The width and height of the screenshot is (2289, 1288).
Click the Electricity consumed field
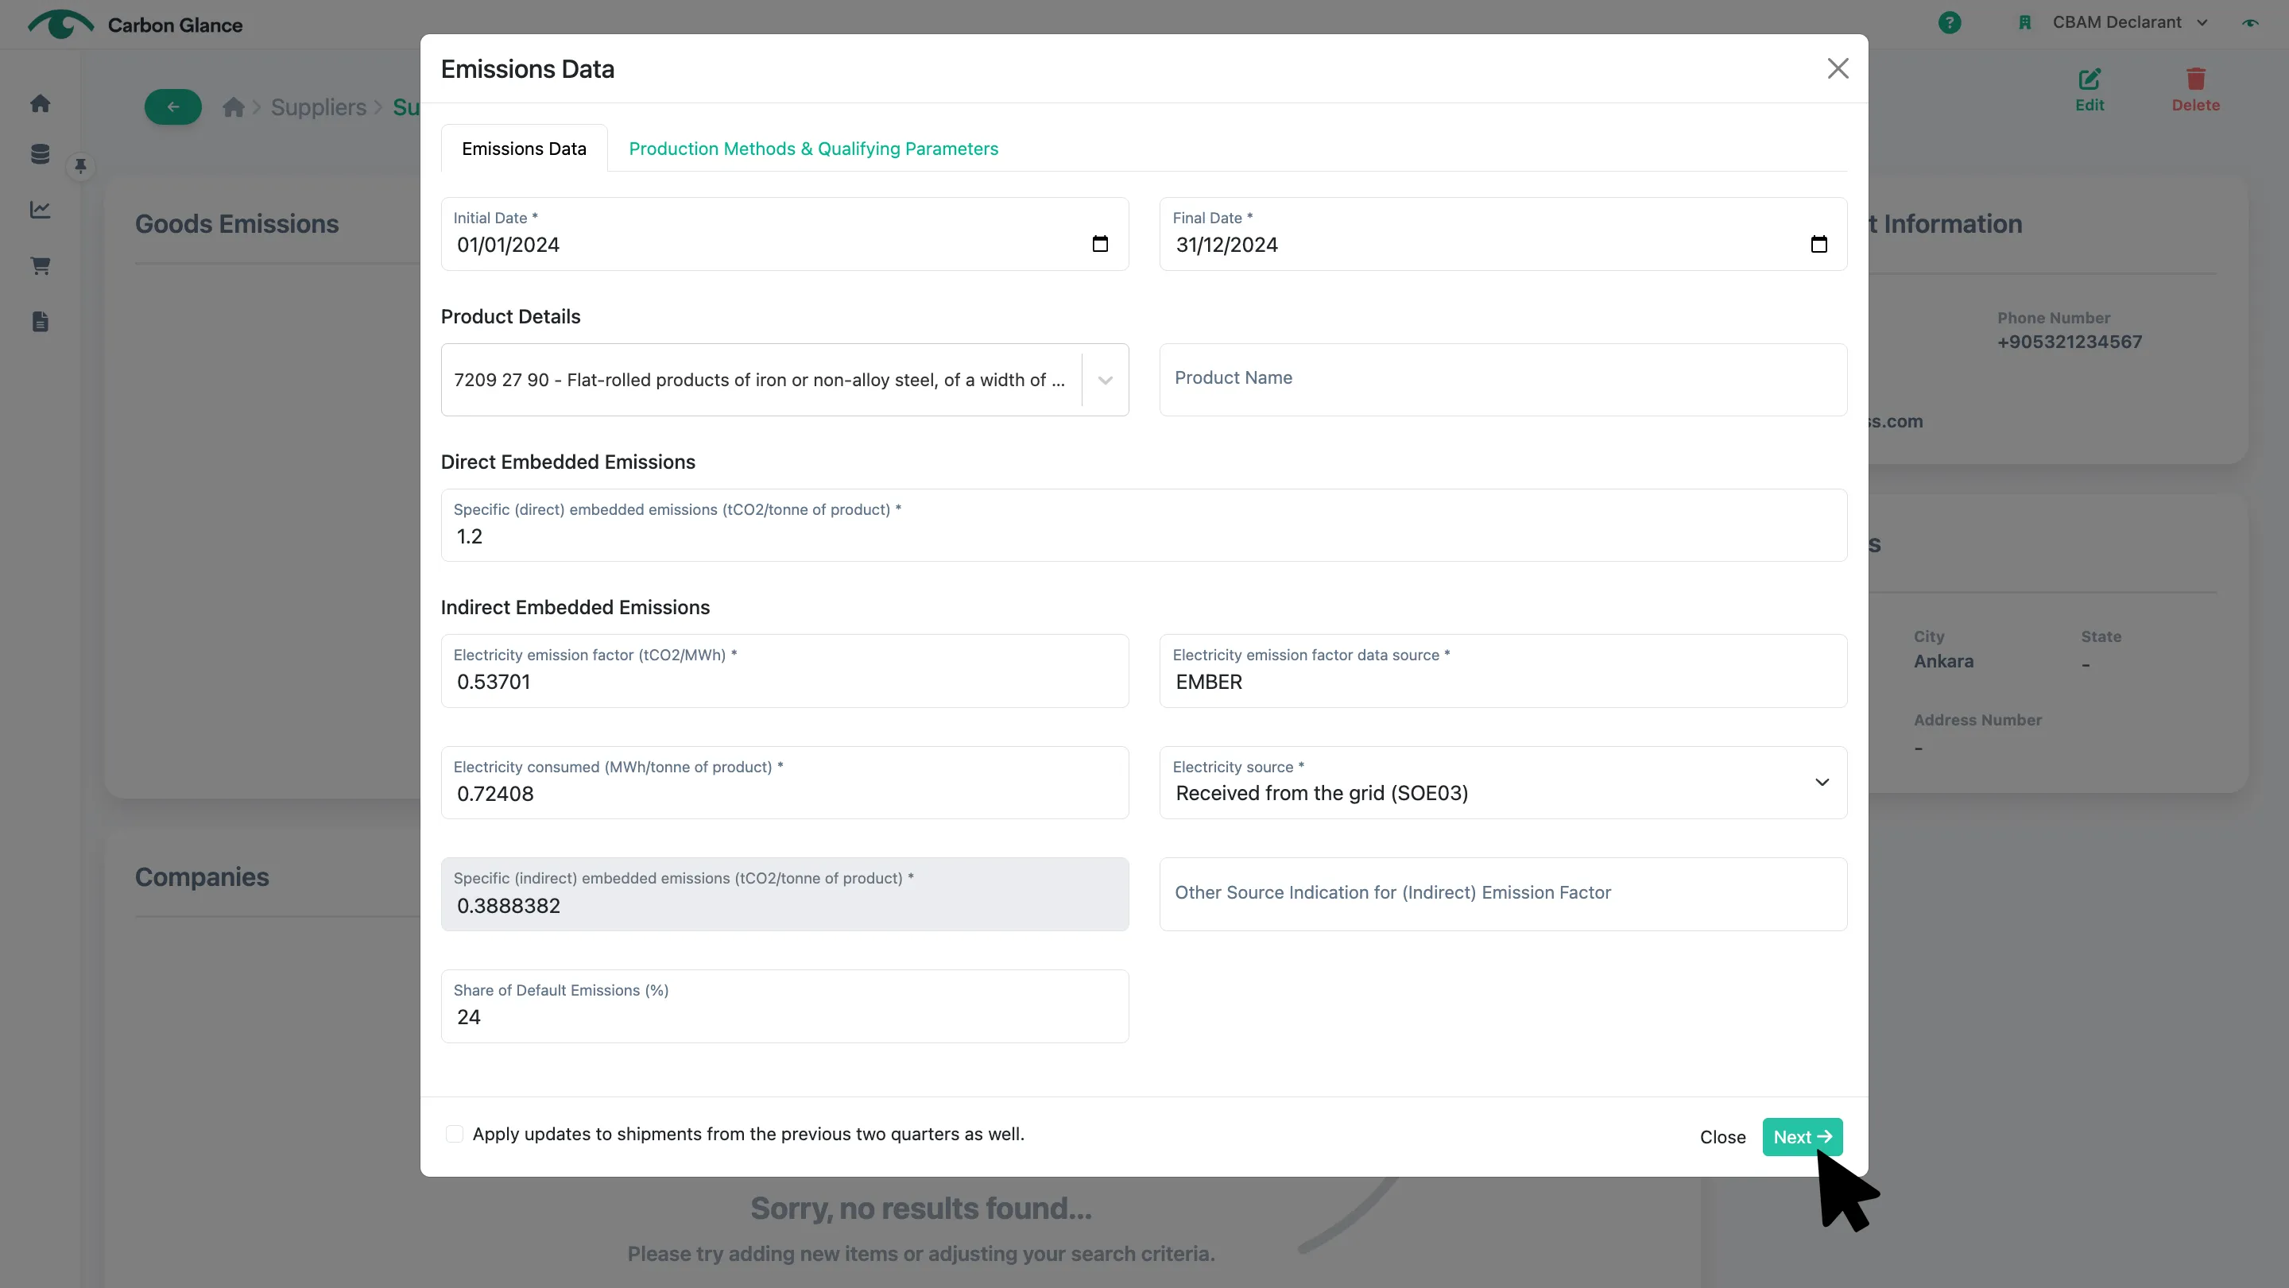784,783
